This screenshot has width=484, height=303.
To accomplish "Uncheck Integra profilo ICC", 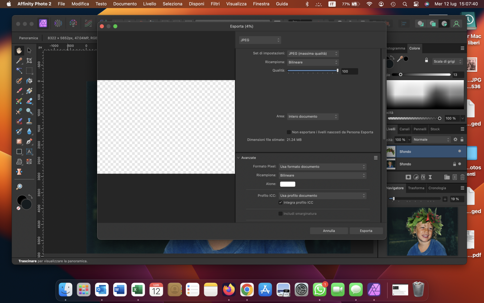I will pos(280,203).
